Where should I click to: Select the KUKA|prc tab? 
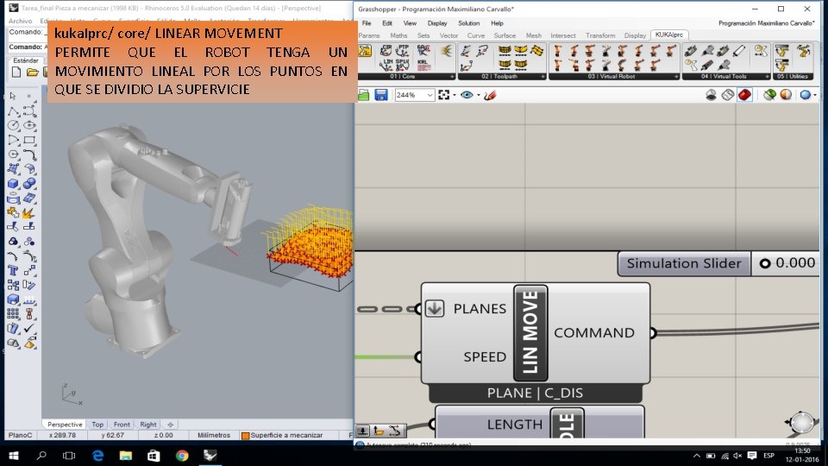tap(669, 35)
